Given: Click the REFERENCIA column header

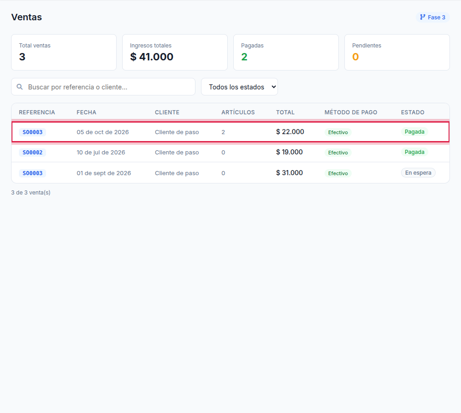Looking at the screenshot, I should pos(37,112).
